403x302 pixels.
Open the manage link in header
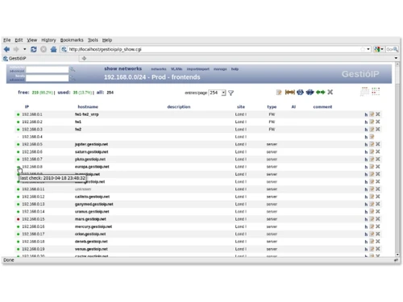tap(220, 69)
